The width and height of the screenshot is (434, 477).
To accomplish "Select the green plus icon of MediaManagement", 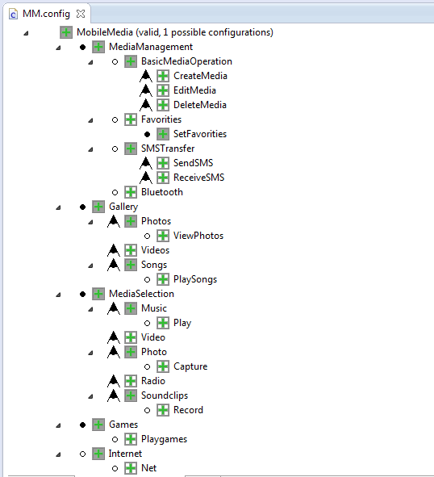I will point(98,47).
